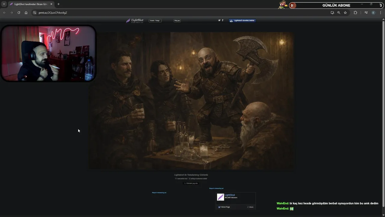Click the X Gönderi yayınla button

191,183
